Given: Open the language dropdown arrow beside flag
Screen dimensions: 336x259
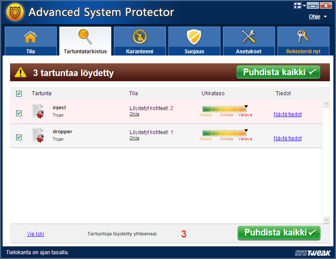Looking at the screenshot, I should tap(304, 6).
